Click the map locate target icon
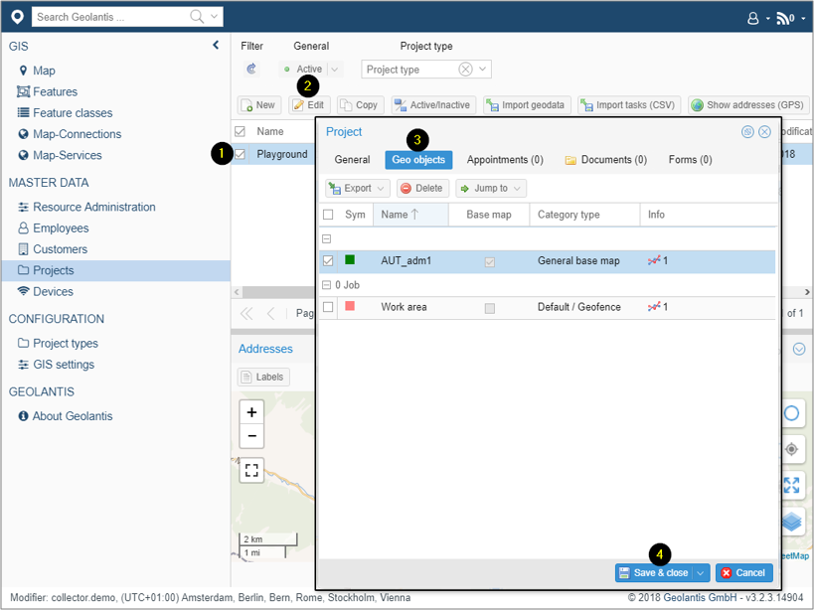Viewport: 814px width, 610px height. tap(792, 449)
